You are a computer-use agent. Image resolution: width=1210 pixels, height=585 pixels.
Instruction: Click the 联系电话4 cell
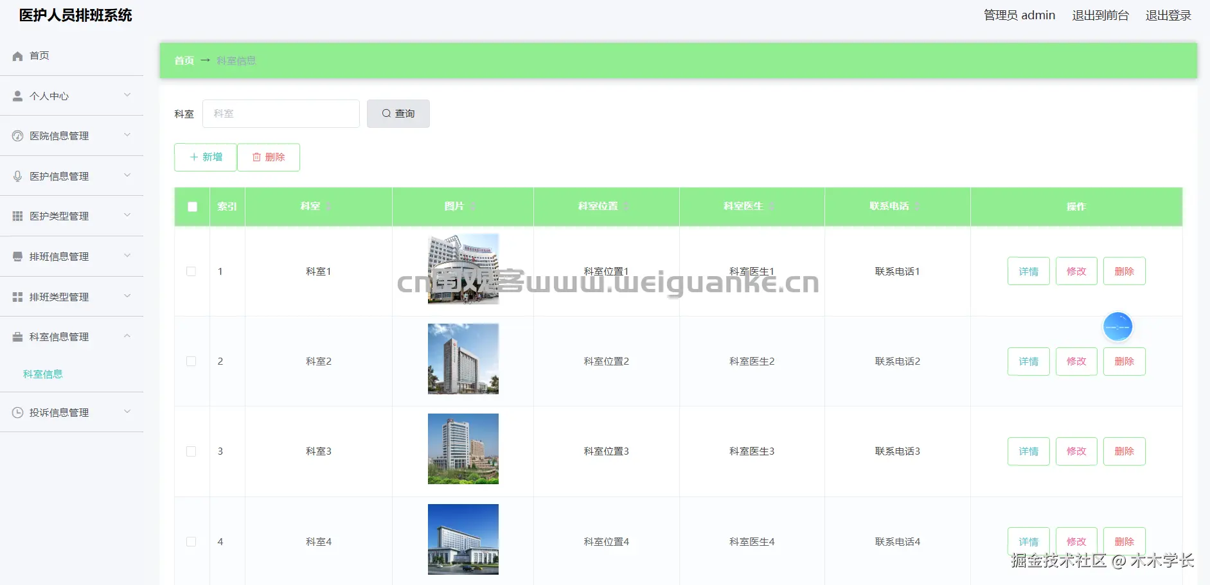[898, 542]
